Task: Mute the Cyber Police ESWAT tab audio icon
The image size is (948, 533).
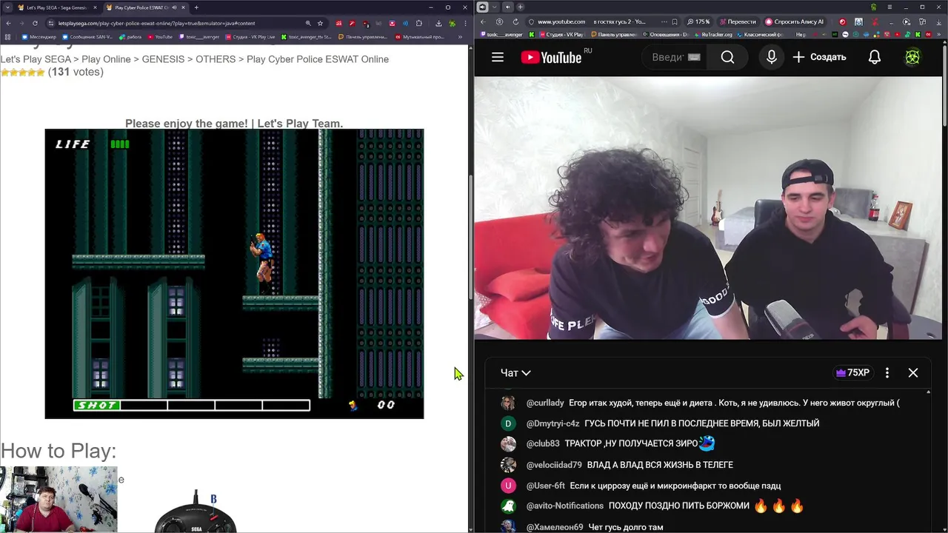Action: coord(174,7)
